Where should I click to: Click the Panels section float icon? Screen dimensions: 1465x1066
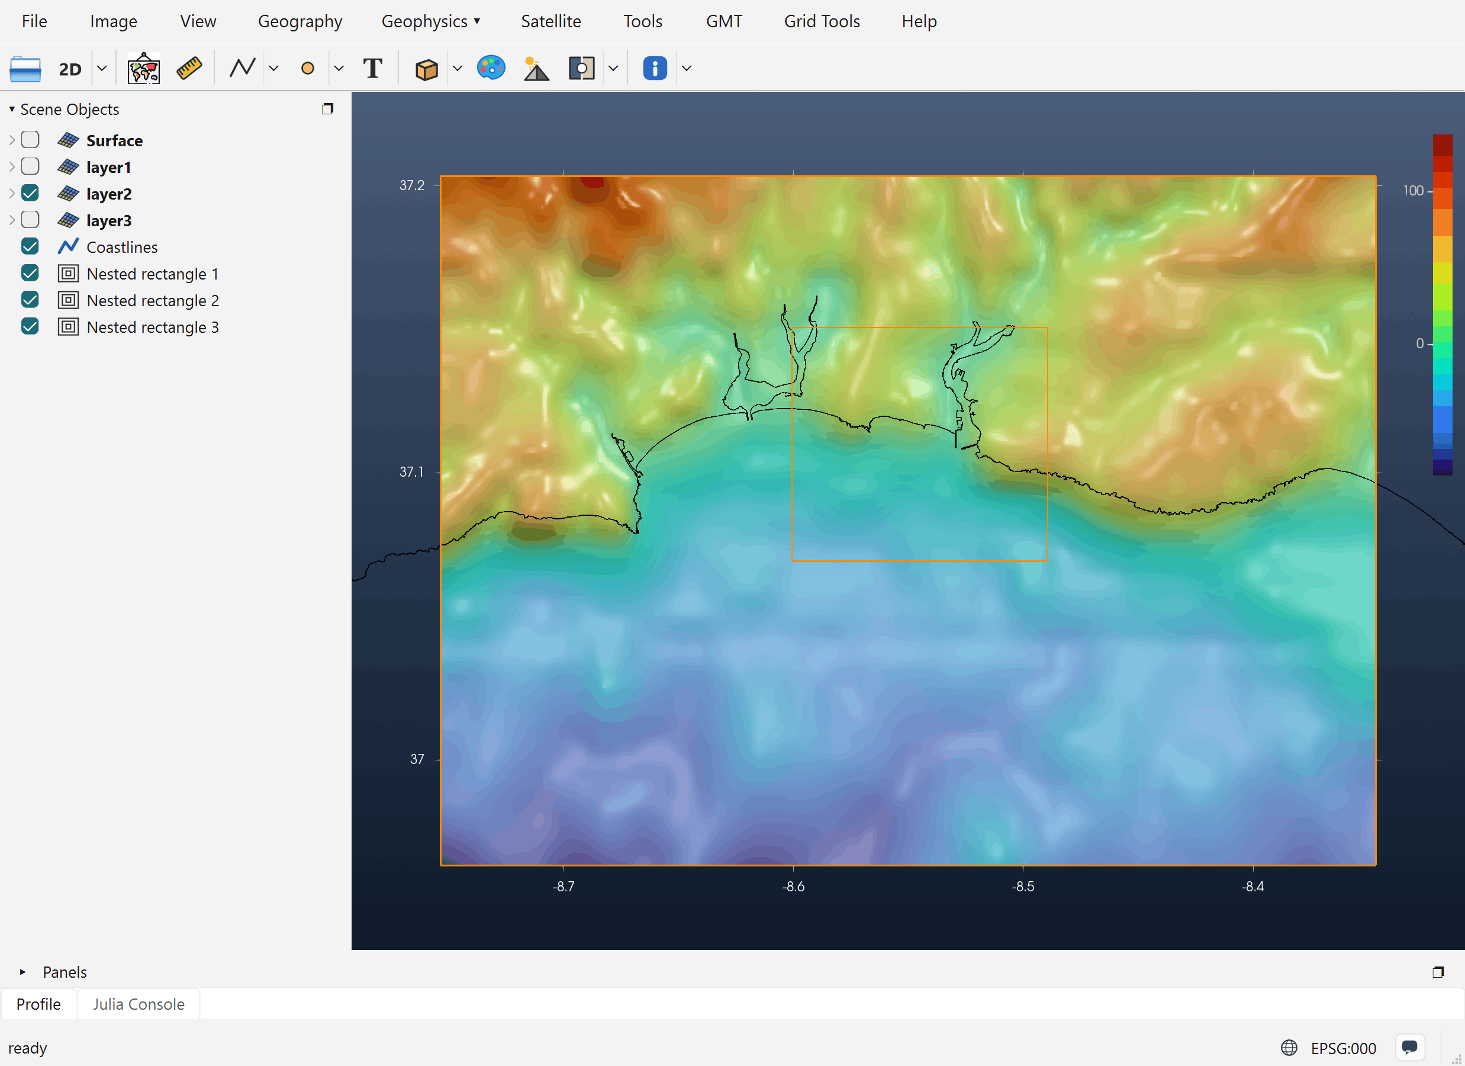[x=1438, y=972]
